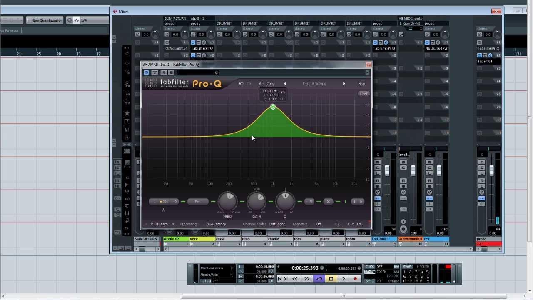Toggle TEMPO track in transport
The height and width of the screenshot is (300, 533).
pos(370,272)
